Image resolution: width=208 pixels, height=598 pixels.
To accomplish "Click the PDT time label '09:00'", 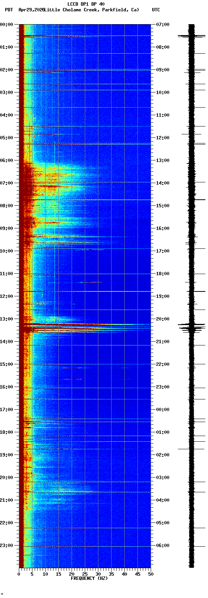I will [x=6, y=228].
